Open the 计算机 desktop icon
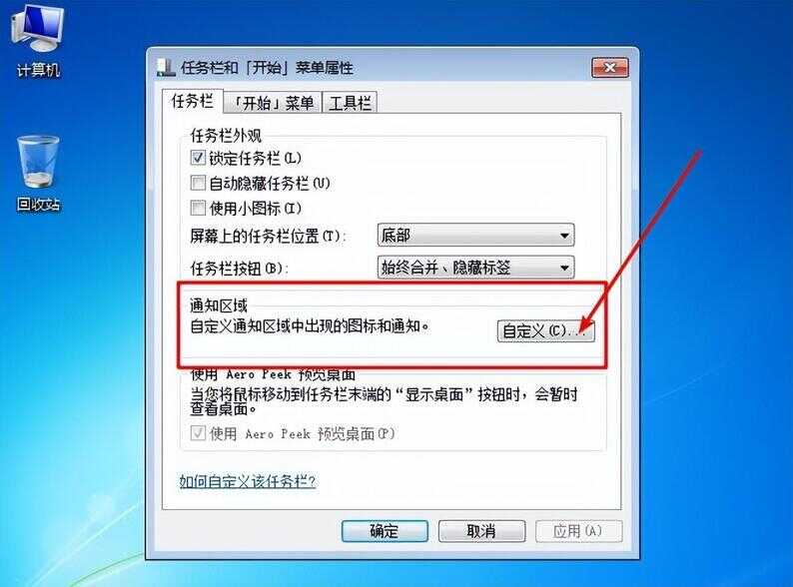 38,41
